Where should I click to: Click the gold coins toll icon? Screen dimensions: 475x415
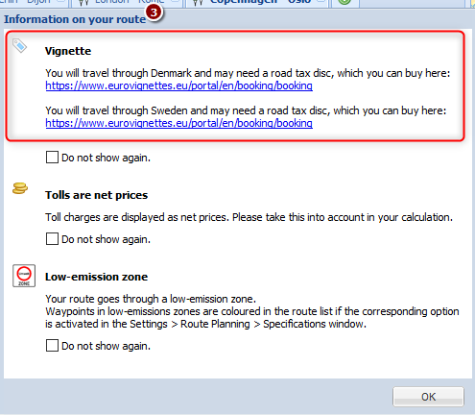(20, 188)
